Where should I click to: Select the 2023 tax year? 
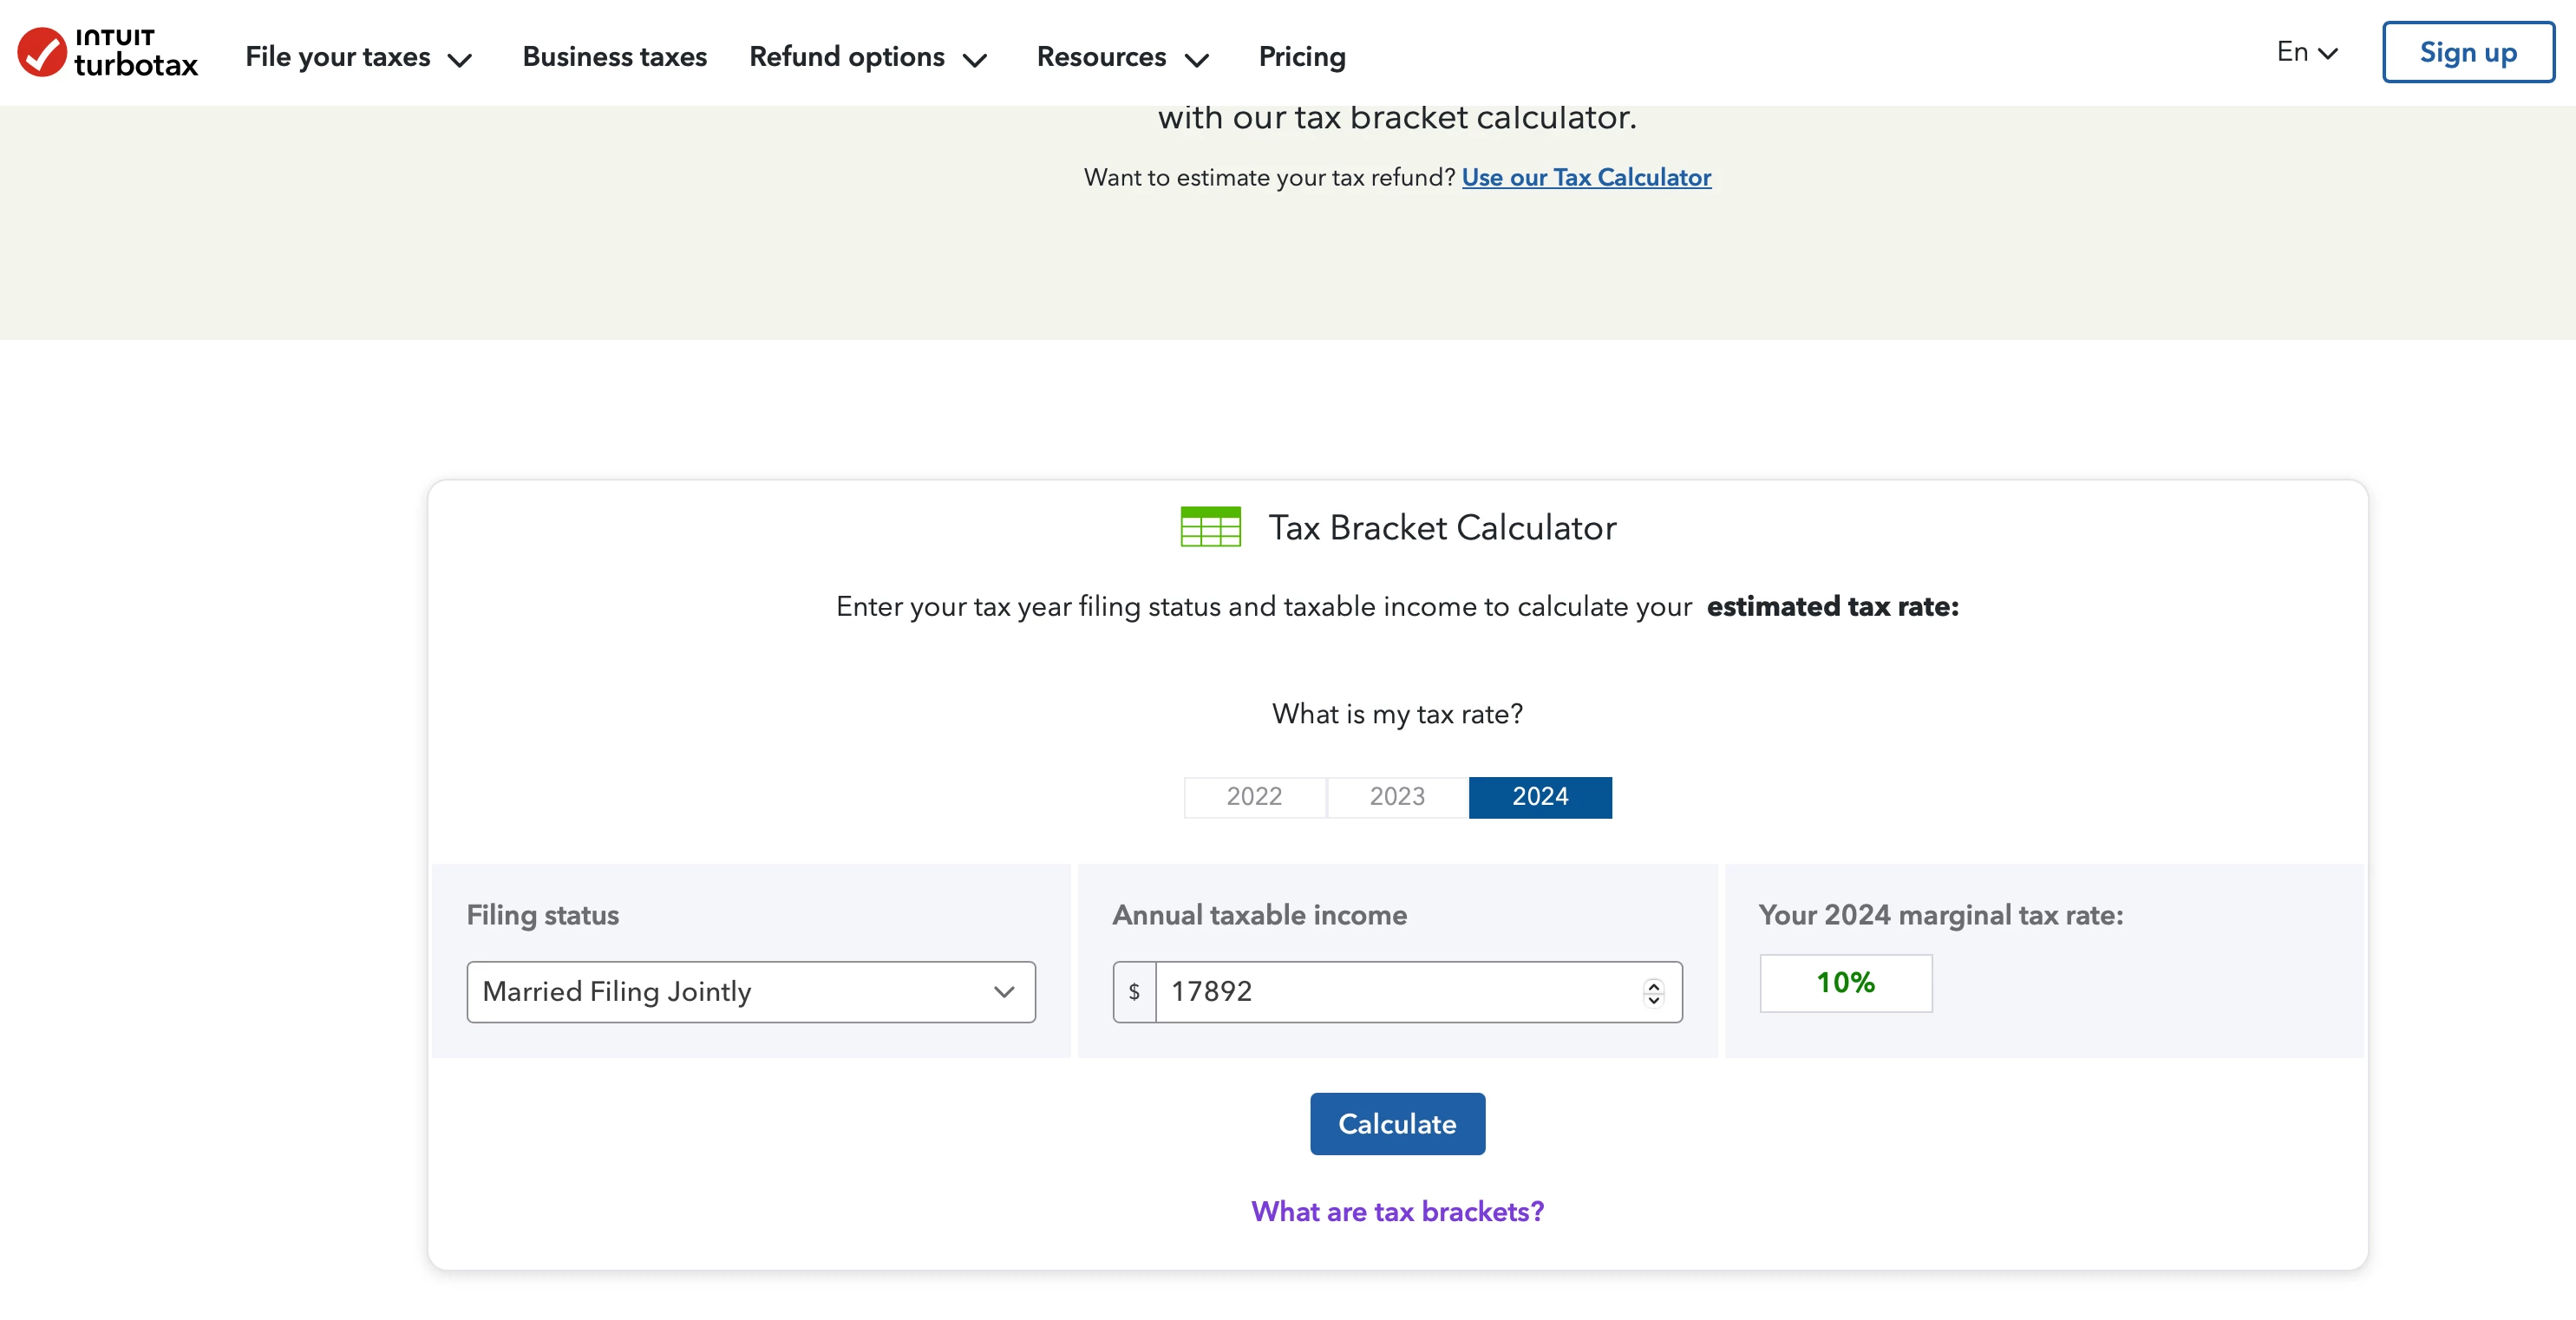[1397, 797]
